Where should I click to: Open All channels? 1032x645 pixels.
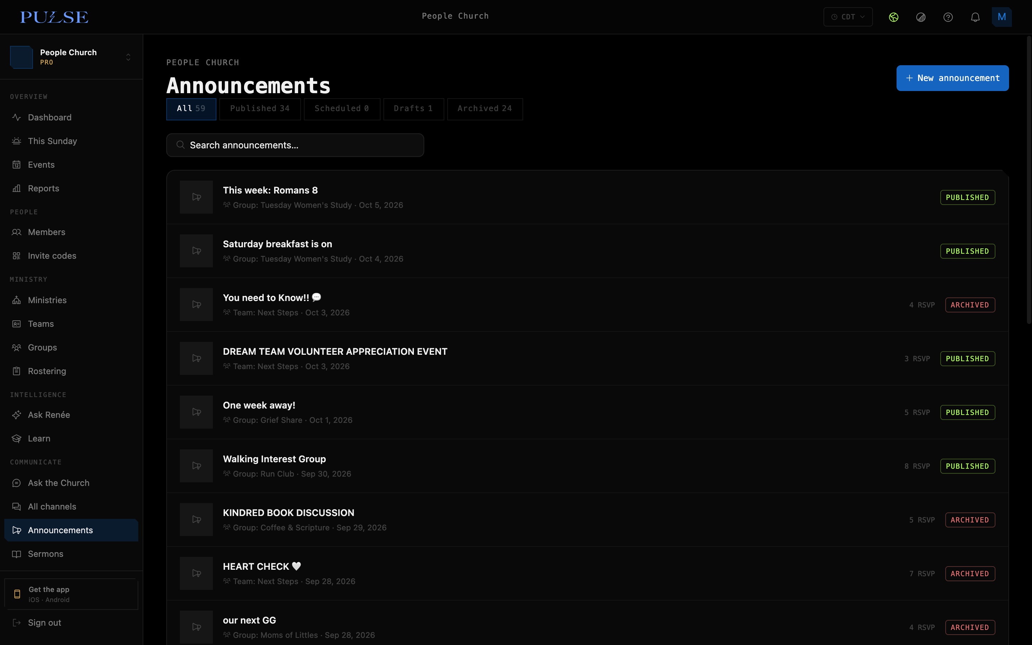[71, 506]
